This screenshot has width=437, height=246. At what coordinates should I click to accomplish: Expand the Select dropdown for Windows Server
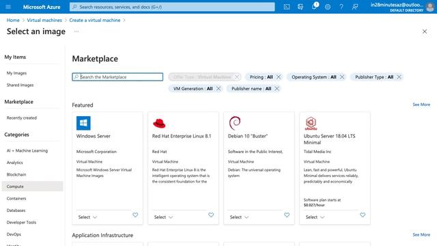pos(87,217)
